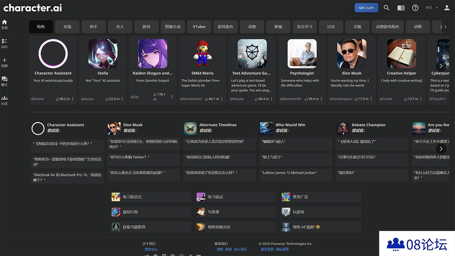The image size is (455, 256).
Task: Open the 博客 link in footer
Action: click(x=220, y=249)
